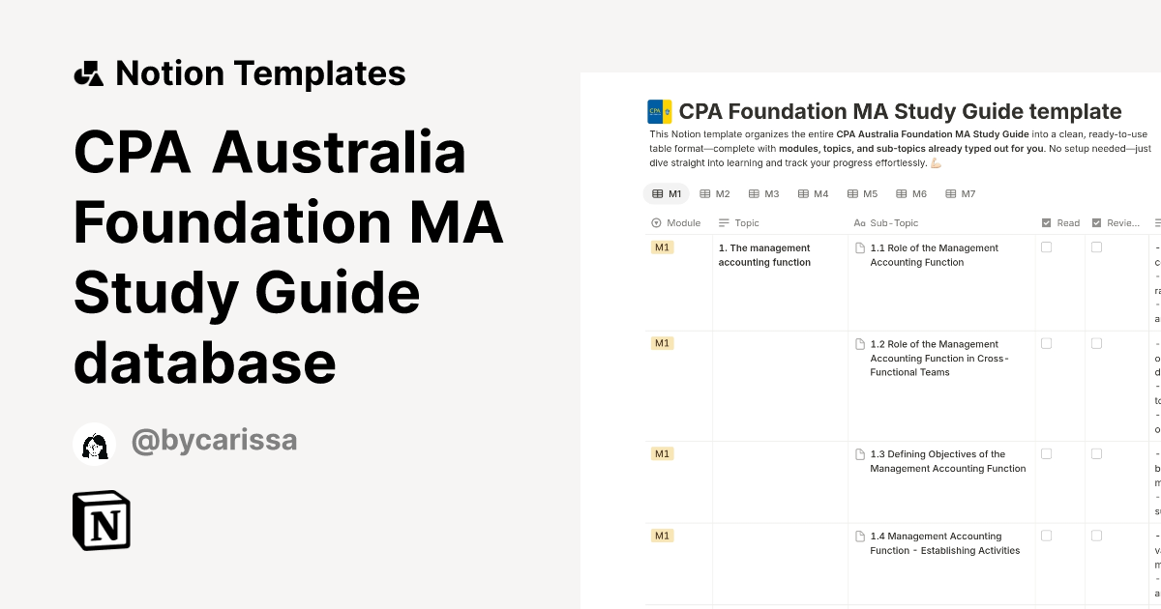The height and width of the screenshot is (609, 1161).
Task: Click the table icon beside the M4 tab
Action: 802,193
